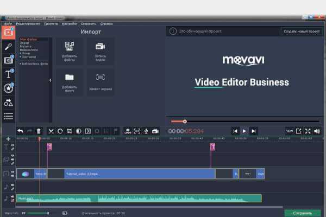Open the Редактирование menu
Screen dimensions: 326x217
(x=28, y=24)
